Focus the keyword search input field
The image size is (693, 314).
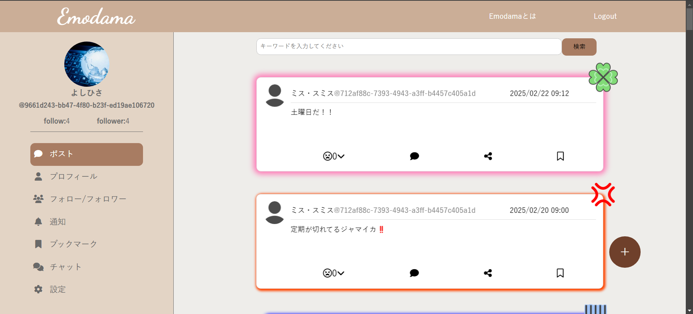(409, 47)
